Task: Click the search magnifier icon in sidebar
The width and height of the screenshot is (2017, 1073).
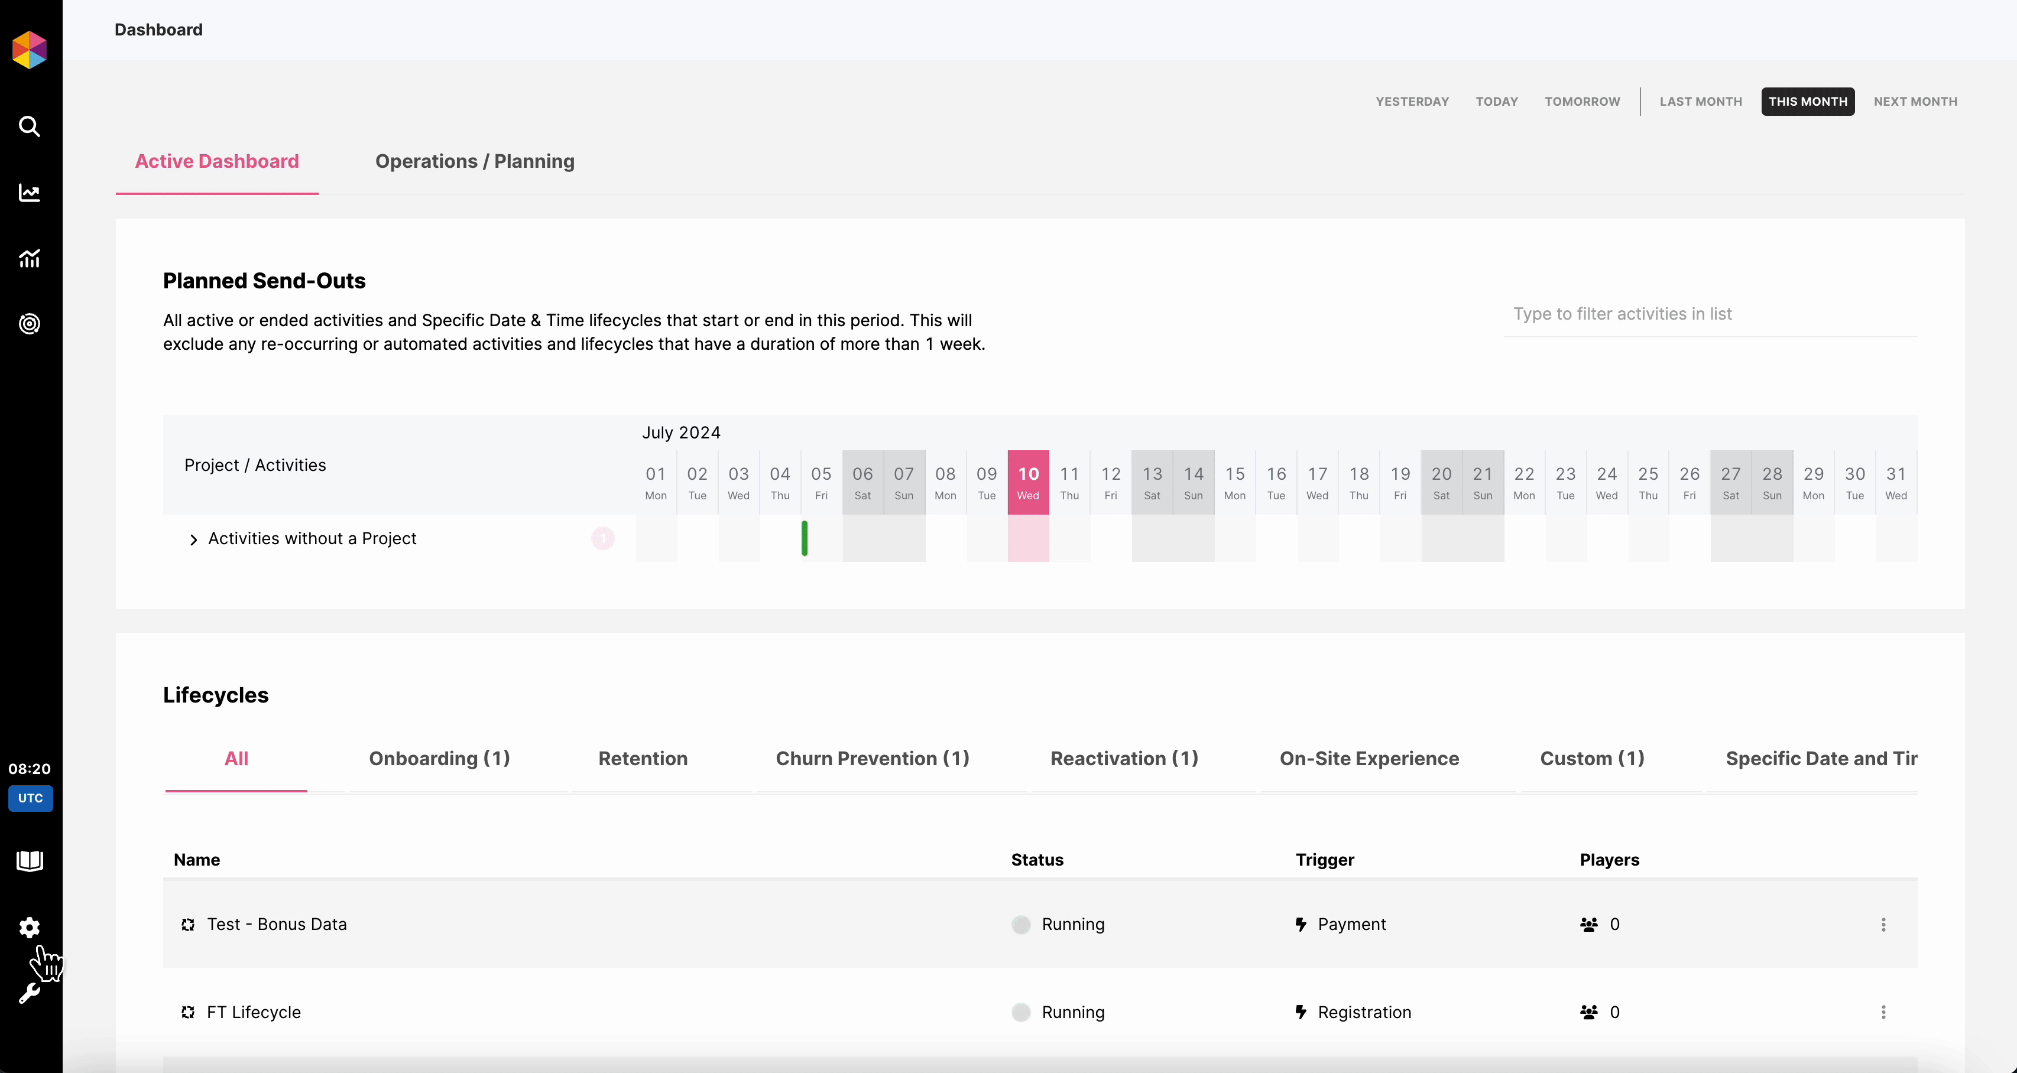Action: (x=29, y=126)
